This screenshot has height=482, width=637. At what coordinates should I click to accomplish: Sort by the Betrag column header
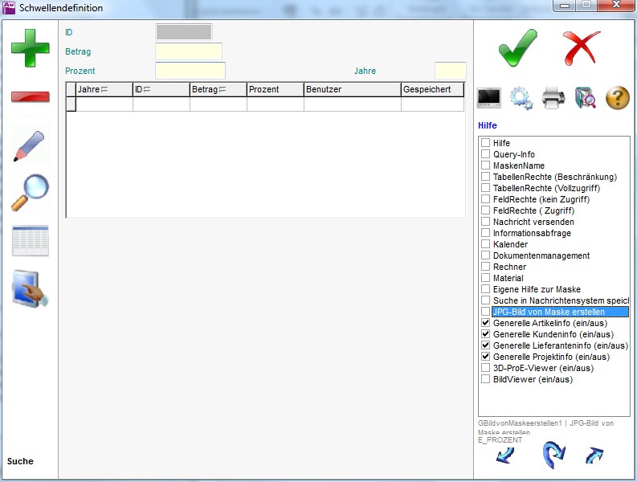(x=208, y=89)
